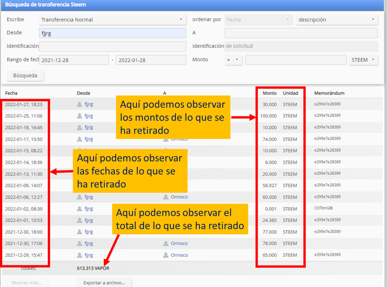Click the Orinoco recipient icon in the 2022-01-06 row
The width and height of the screenshot is (388, 287).
click(x=166, y=197)
